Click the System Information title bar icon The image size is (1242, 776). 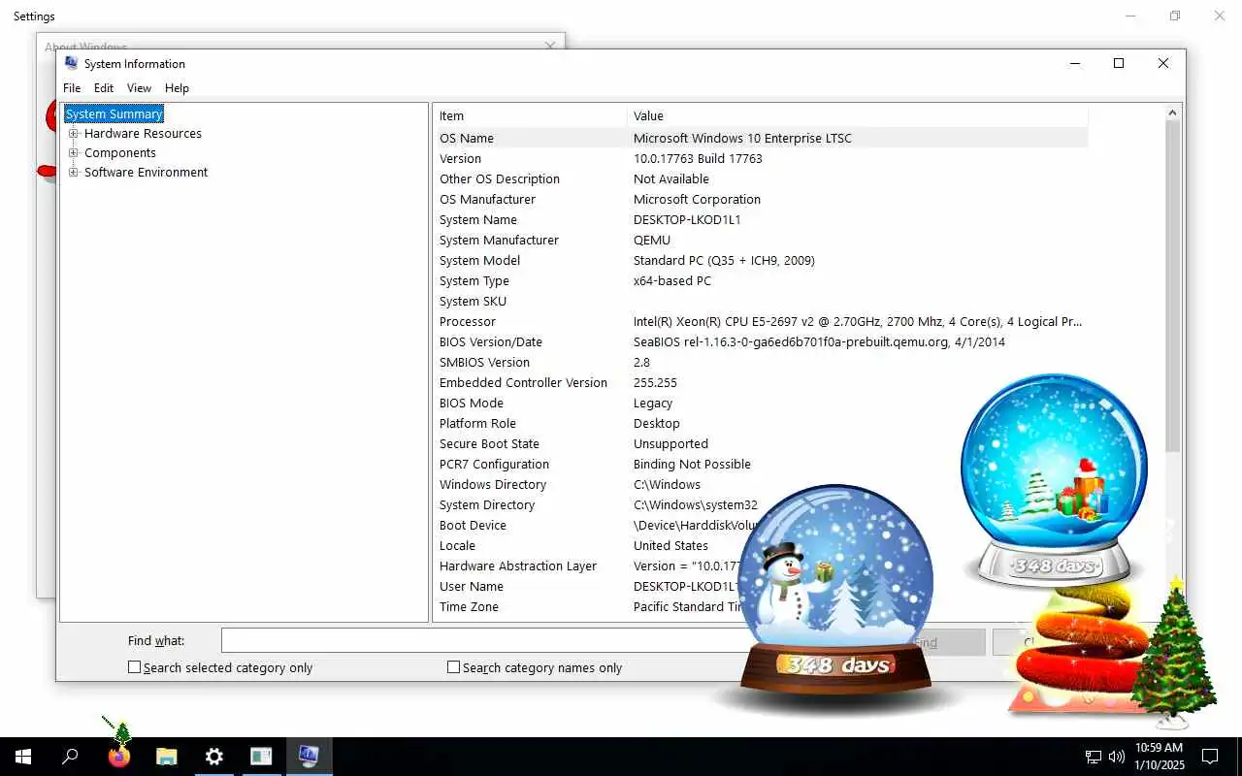coord(71,63)
